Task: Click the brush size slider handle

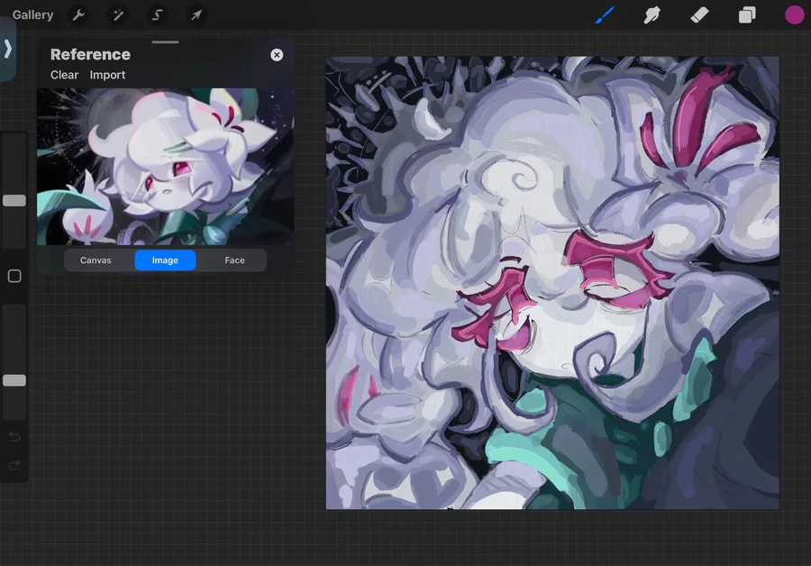Action: click(x=14, y=201)
